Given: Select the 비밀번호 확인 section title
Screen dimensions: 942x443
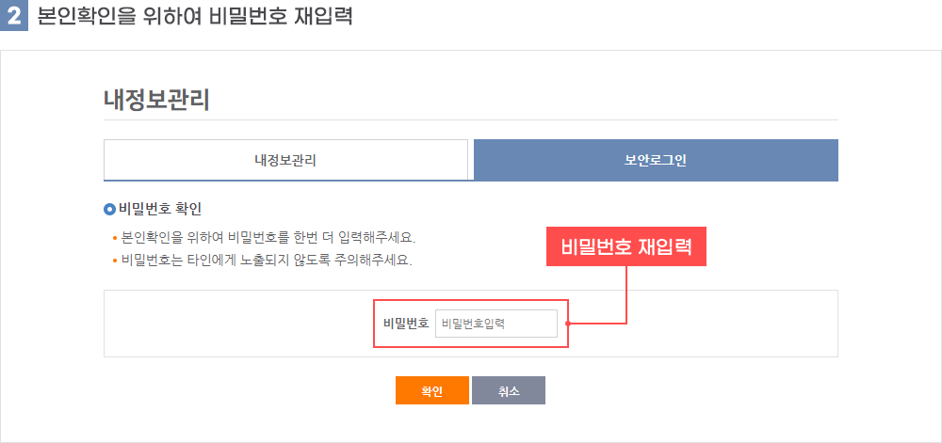Looking at the screenshot, I should click(x=160, y=210).
